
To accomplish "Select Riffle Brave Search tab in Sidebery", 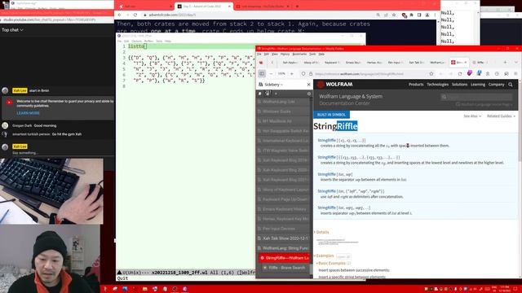I will [285, 268].
